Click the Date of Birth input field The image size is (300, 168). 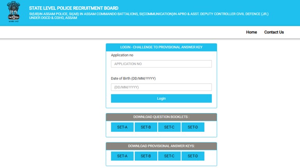pyautogui.click(x=161, y=87)
